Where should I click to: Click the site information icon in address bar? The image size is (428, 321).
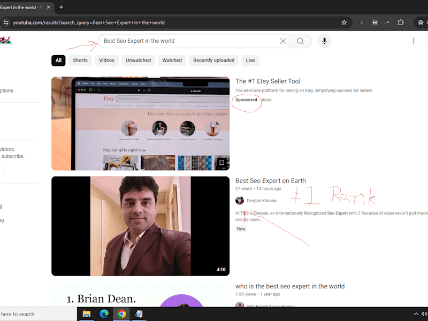pos(6,22)
